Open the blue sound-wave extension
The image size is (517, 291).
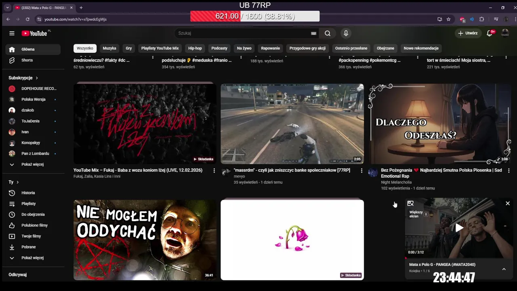click(471, 19)
